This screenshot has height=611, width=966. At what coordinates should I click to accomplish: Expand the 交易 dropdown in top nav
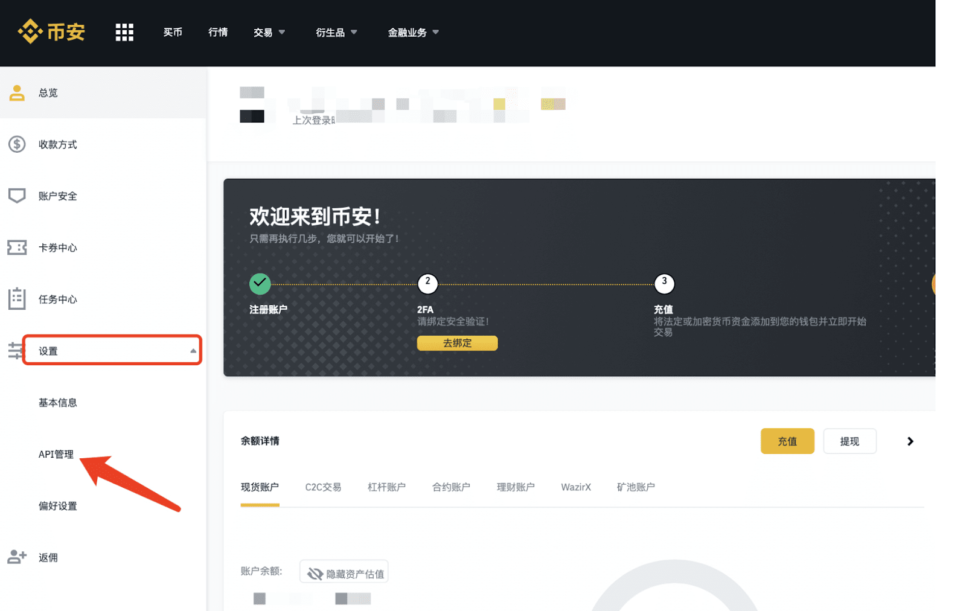pos(269,32)
